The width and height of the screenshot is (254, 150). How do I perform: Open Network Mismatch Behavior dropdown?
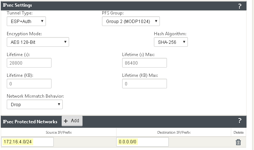tap(34, 104)
